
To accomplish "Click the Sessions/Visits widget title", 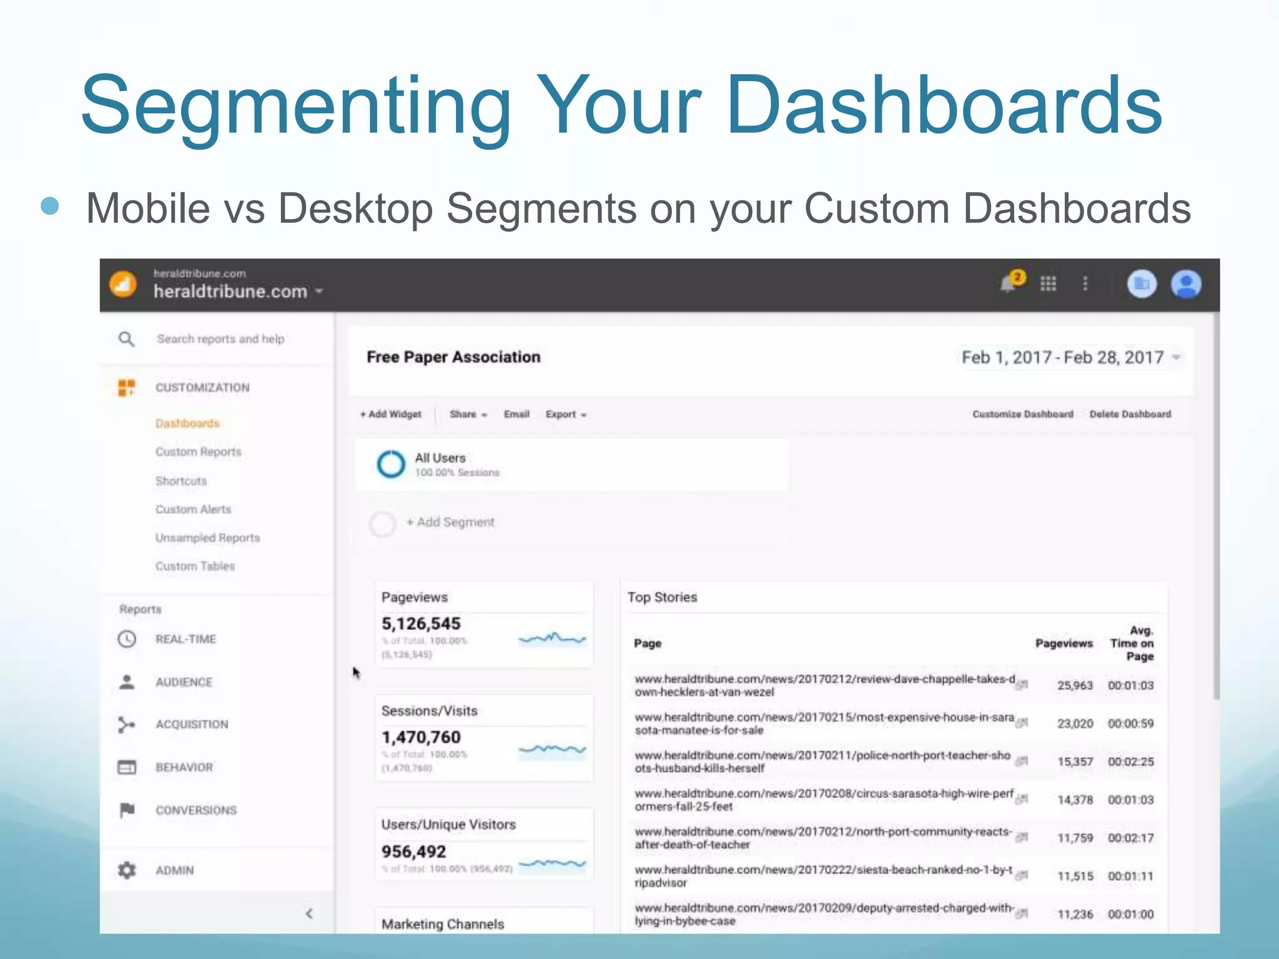I will pyautogui.click(x=430, y=711).
